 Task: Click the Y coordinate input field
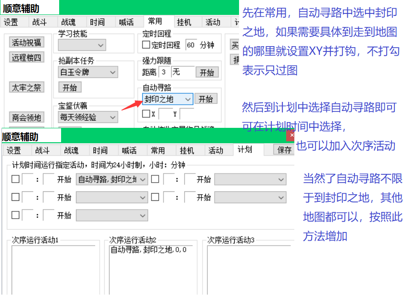(187, 114)
